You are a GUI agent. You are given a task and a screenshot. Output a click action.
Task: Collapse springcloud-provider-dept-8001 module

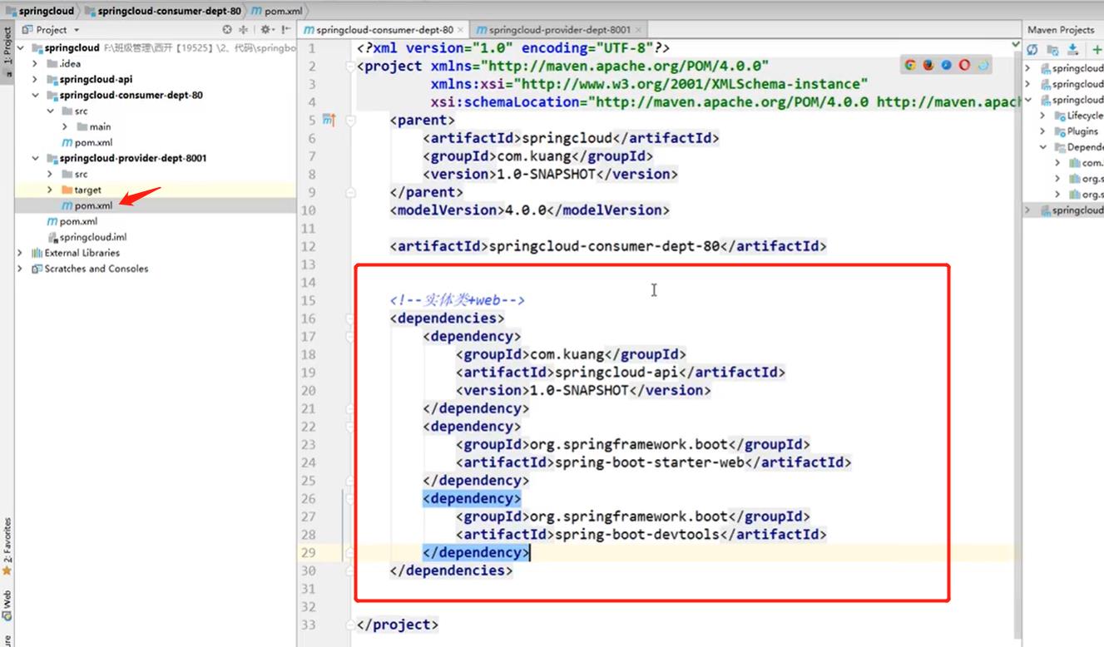(x=35, y=159)
